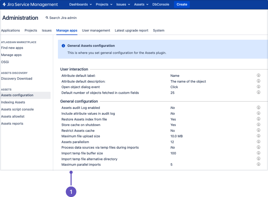Screen dimensions: 268x197
Task: Open the Latest upgrade report tab
Action: [x=131, y=30]
